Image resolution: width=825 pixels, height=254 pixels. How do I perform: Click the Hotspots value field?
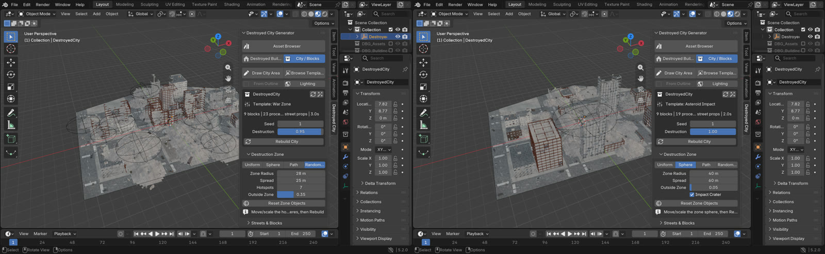pyautogui.click(x=301, y=187)
